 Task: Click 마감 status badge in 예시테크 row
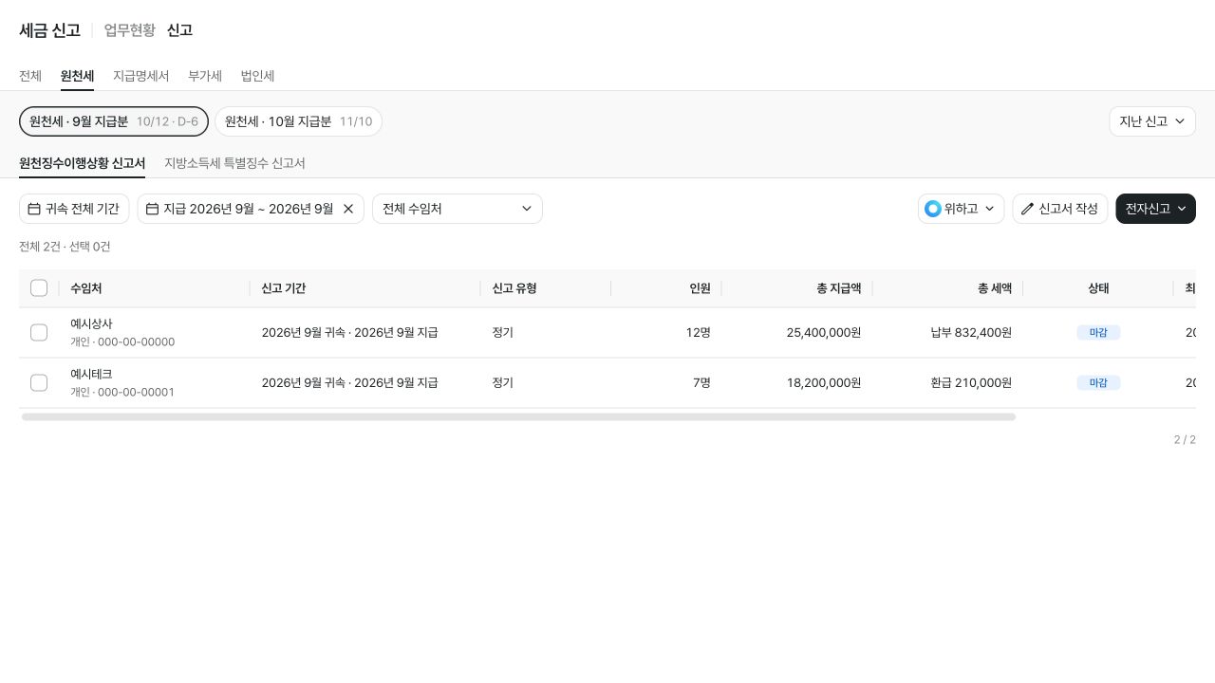pyautogui.click(x=1098, y=383)
